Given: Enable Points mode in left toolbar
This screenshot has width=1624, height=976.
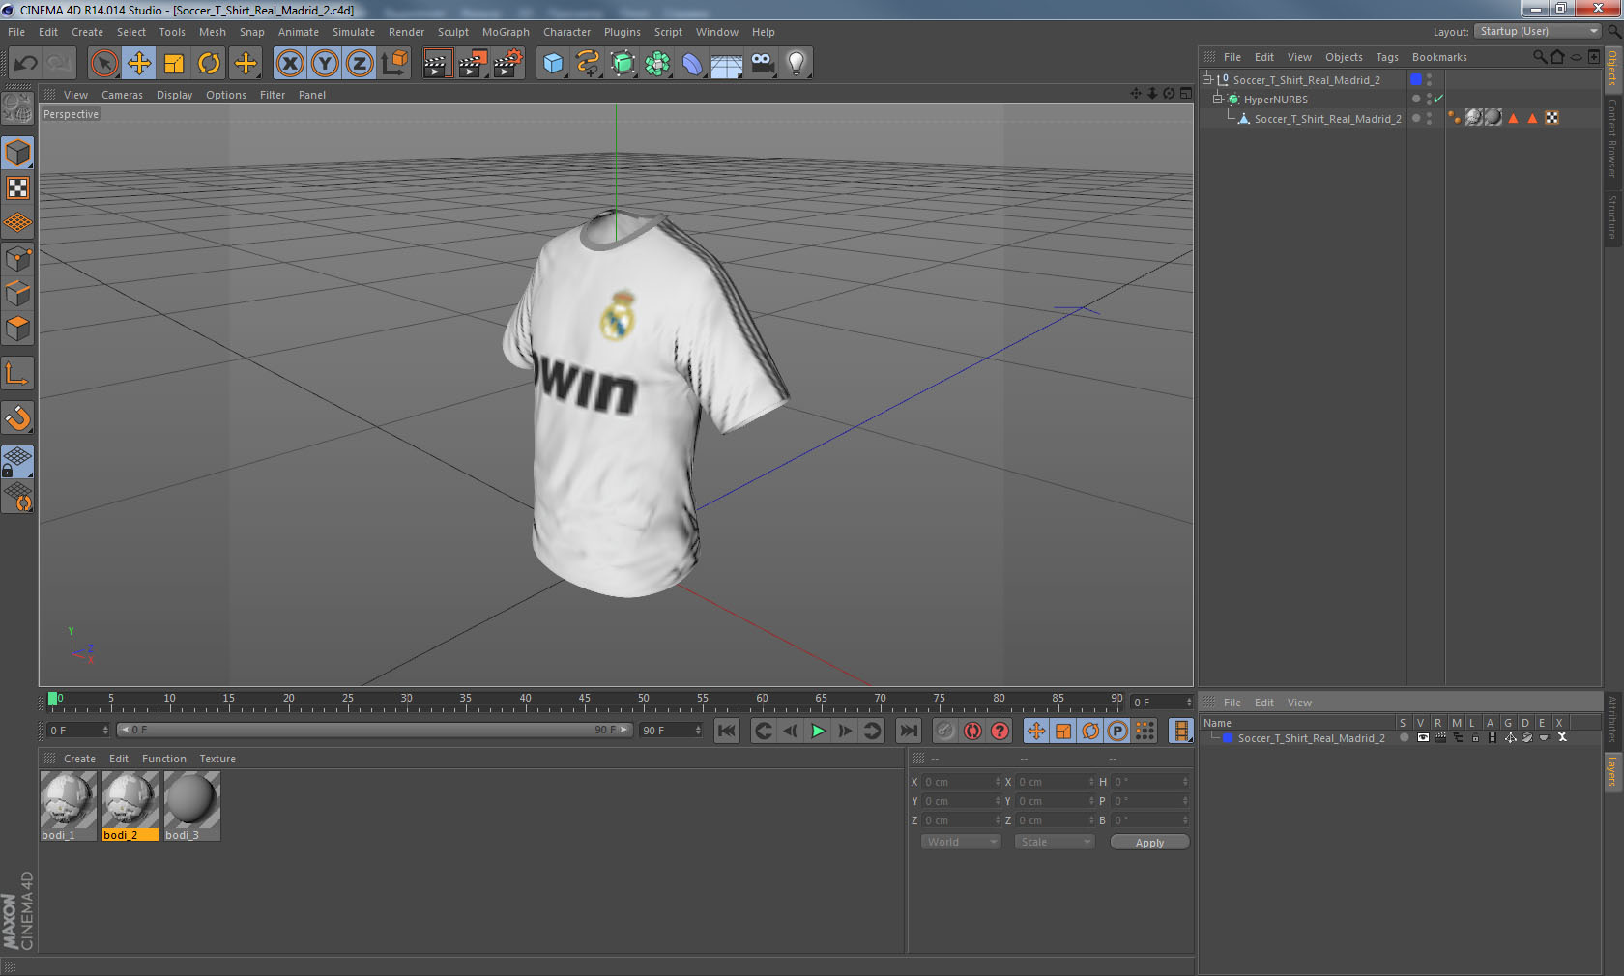Looking at the screenshot, I should tap(18, 259).
